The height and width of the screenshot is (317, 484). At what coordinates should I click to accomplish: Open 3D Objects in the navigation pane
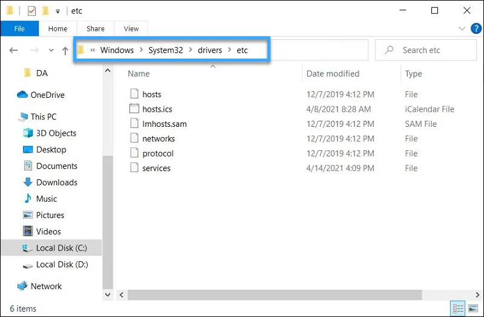coord(56,133)
